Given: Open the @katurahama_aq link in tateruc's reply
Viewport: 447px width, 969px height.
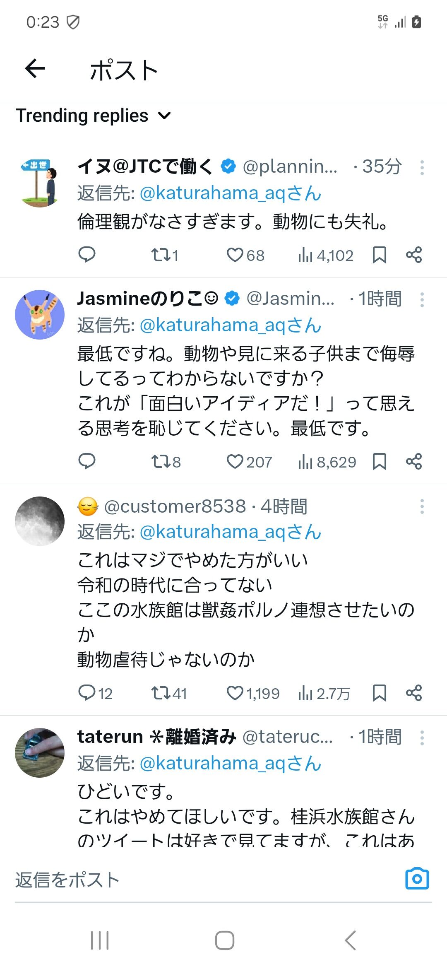Looking at the screenshot, I should click(231, 763).
